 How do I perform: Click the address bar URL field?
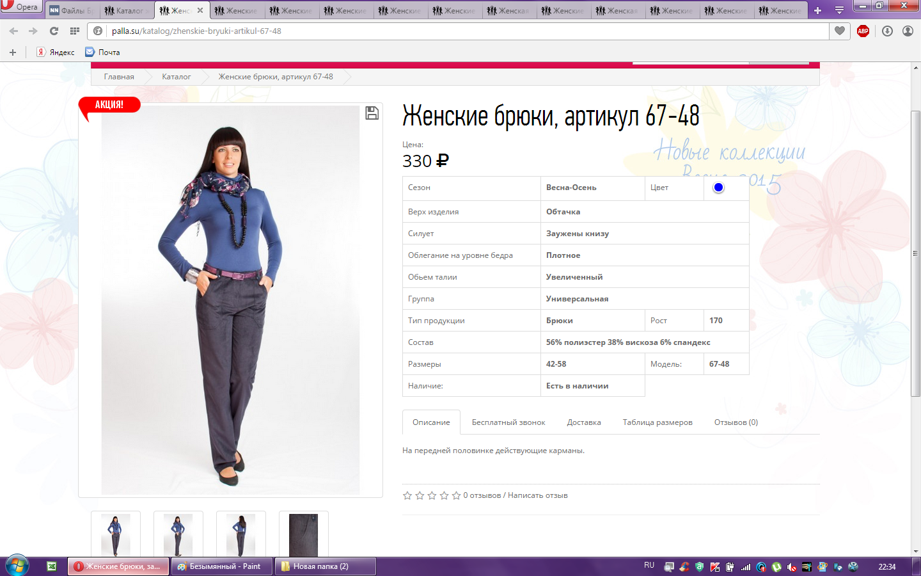tap(448, 31)
